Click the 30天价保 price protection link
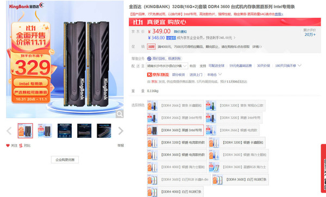 (x=264, y=66)
